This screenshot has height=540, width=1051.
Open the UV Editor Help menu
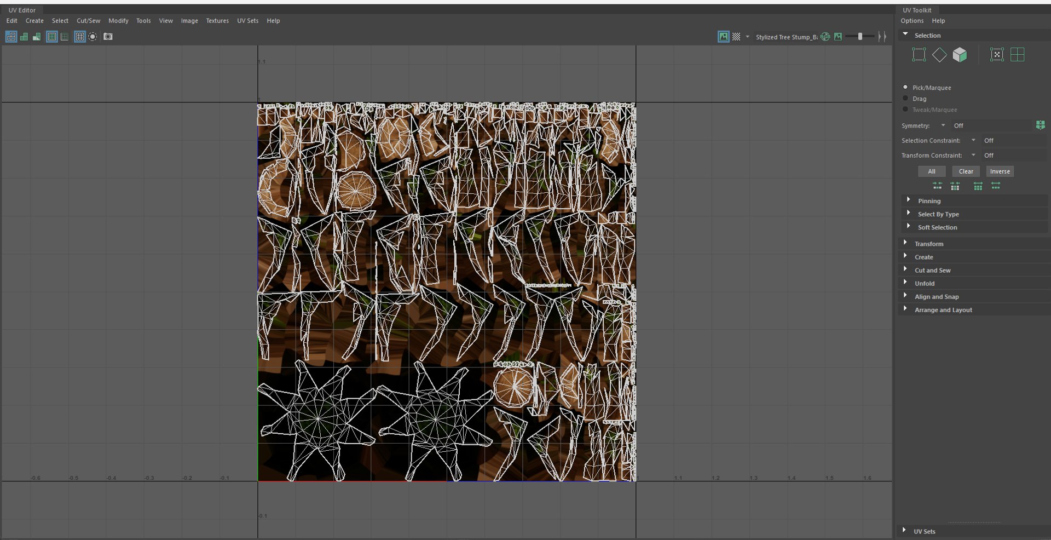coord(273,21)
